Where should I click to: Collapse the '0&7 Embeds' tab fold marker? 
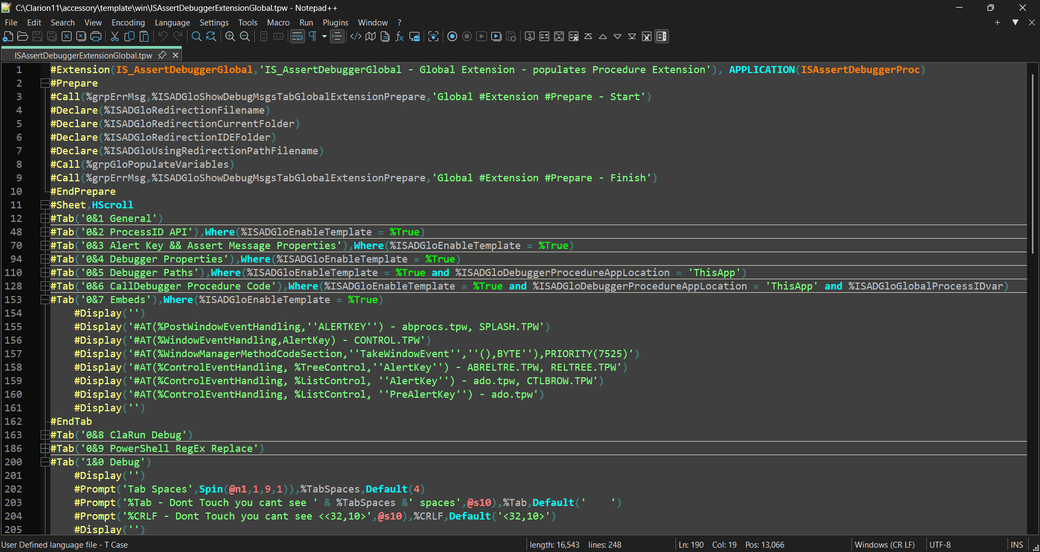[45, 300]
